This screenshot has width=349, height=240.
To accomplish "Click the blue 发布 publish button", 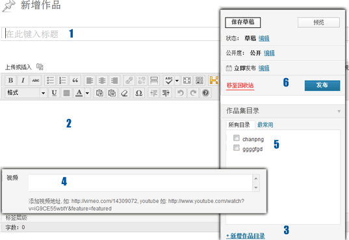I will click(322, 85).
